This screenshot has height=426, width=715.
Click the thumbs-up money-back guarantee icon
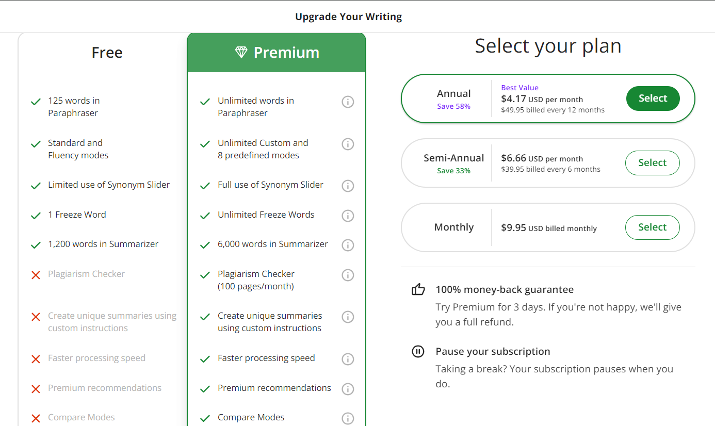pyautogui.click(x=418, y=290)
